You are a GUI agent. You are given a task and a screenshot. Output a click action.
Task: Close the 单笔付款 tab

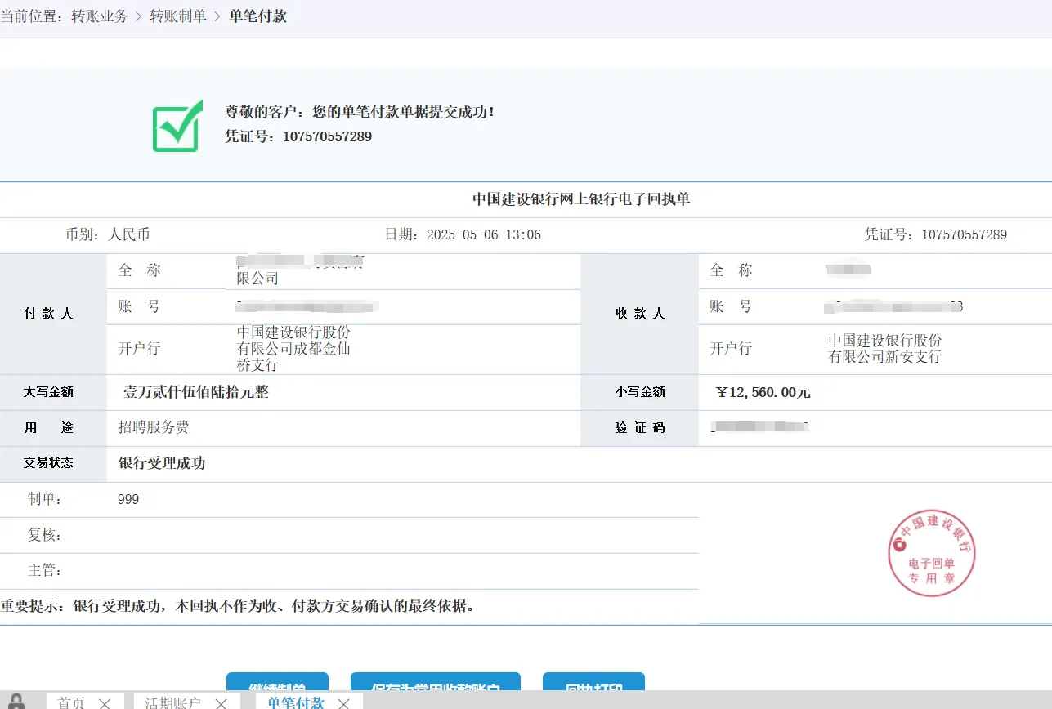click(344, 703)
